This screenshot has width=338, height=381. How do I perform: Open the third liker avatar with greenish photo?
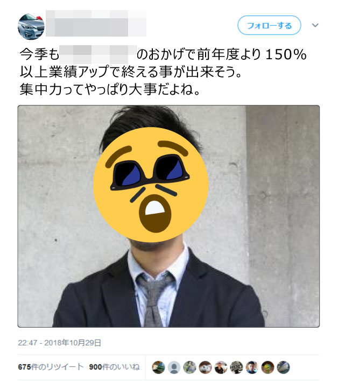pos(189,367)
